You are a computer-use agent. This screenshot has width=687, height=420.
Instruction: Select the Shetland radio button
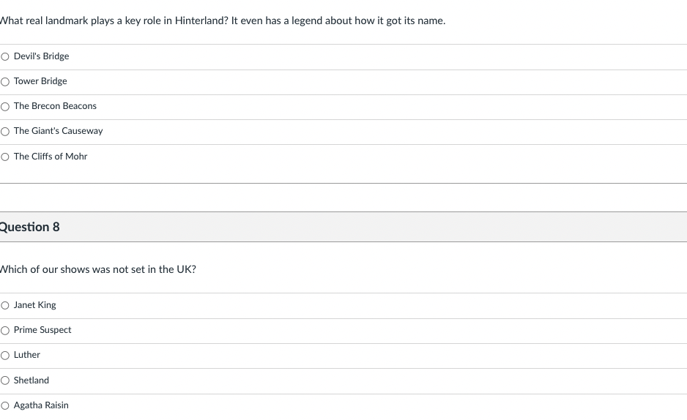(5, 380)
